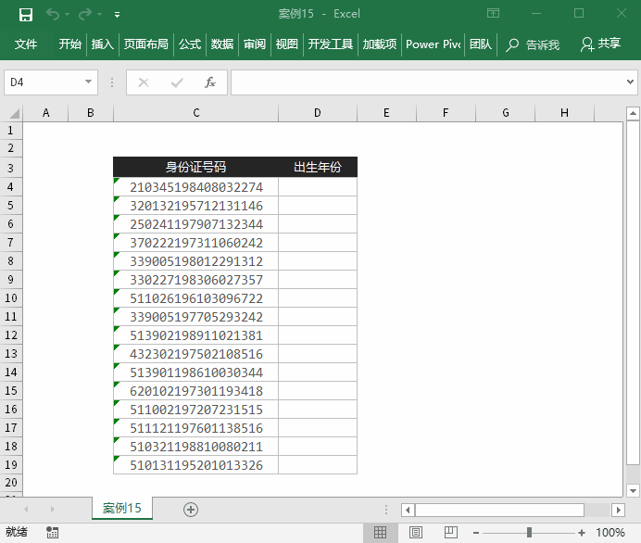641x543 pixels.
Task: Click the horizontal scrollbar thumb
Action: pyautogui.click(x=499, y=510)
